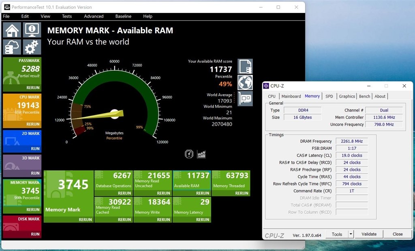Rerun the Available RAM test
Image resolution: width=415 pixels, height=251 pixels.
(x=203, y=193)
